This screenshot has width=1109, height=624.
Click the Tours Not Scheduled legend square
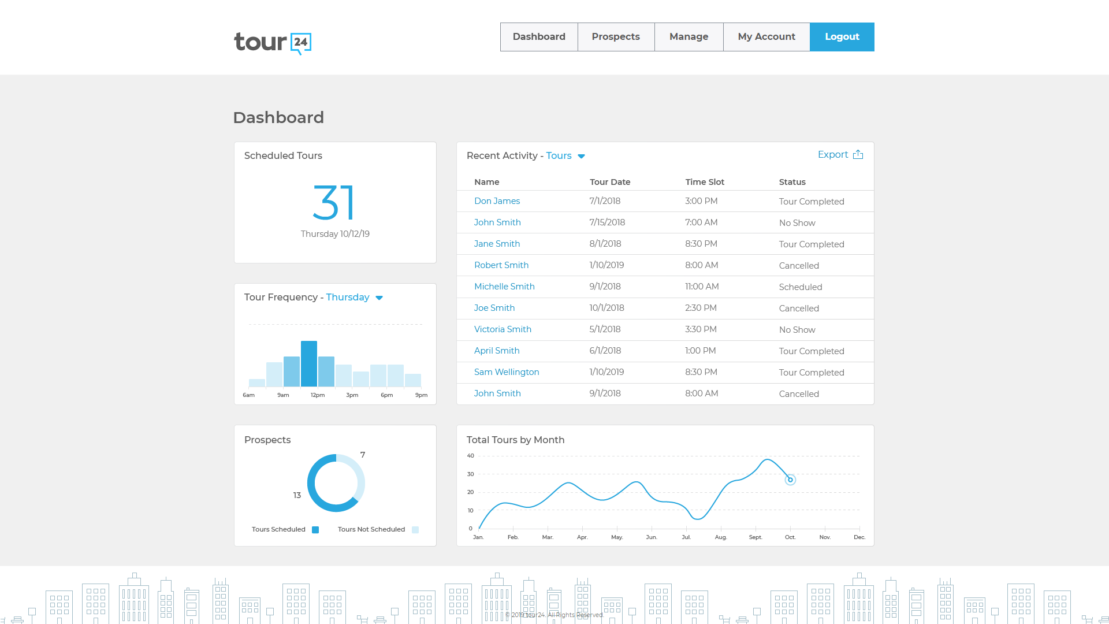pos(415,530)
